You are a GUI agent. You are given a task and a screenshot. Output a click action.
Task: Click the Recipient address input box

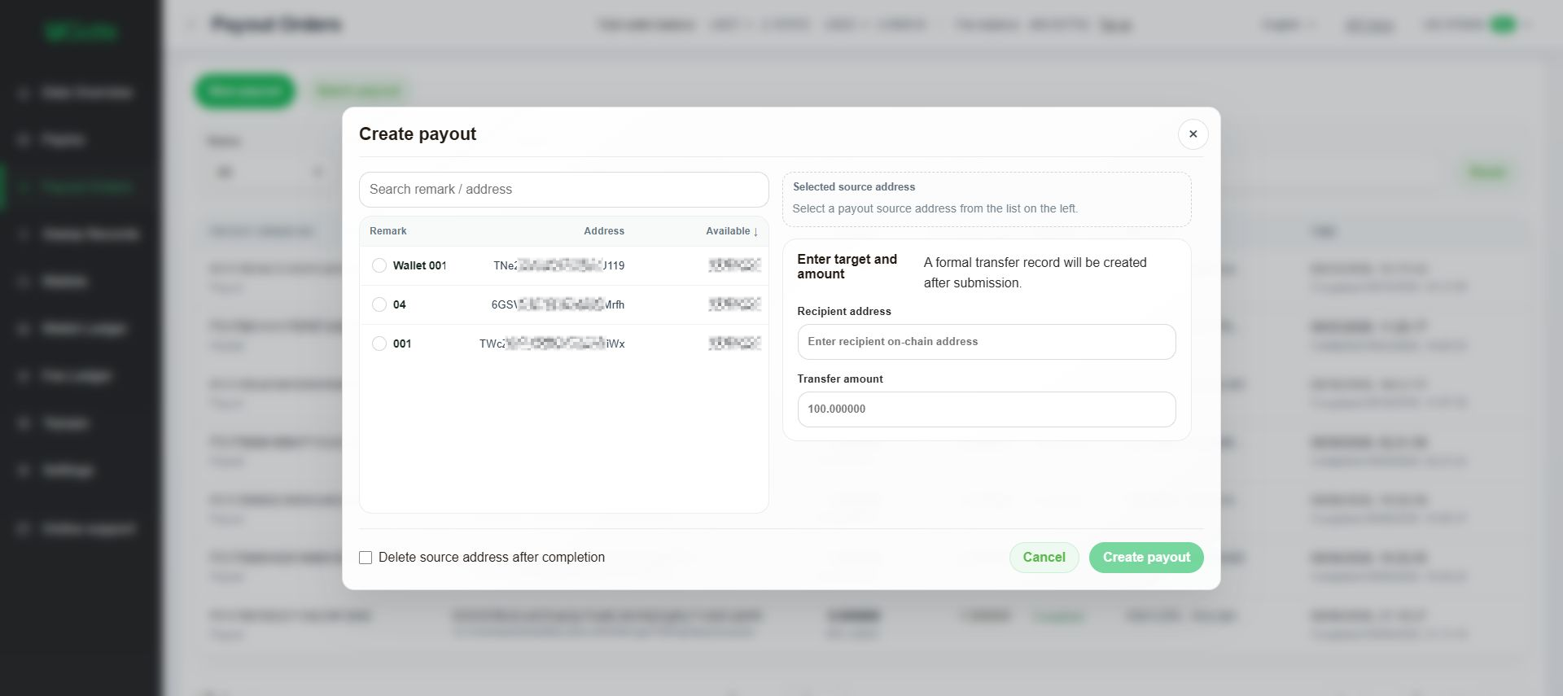pos(986,342)
